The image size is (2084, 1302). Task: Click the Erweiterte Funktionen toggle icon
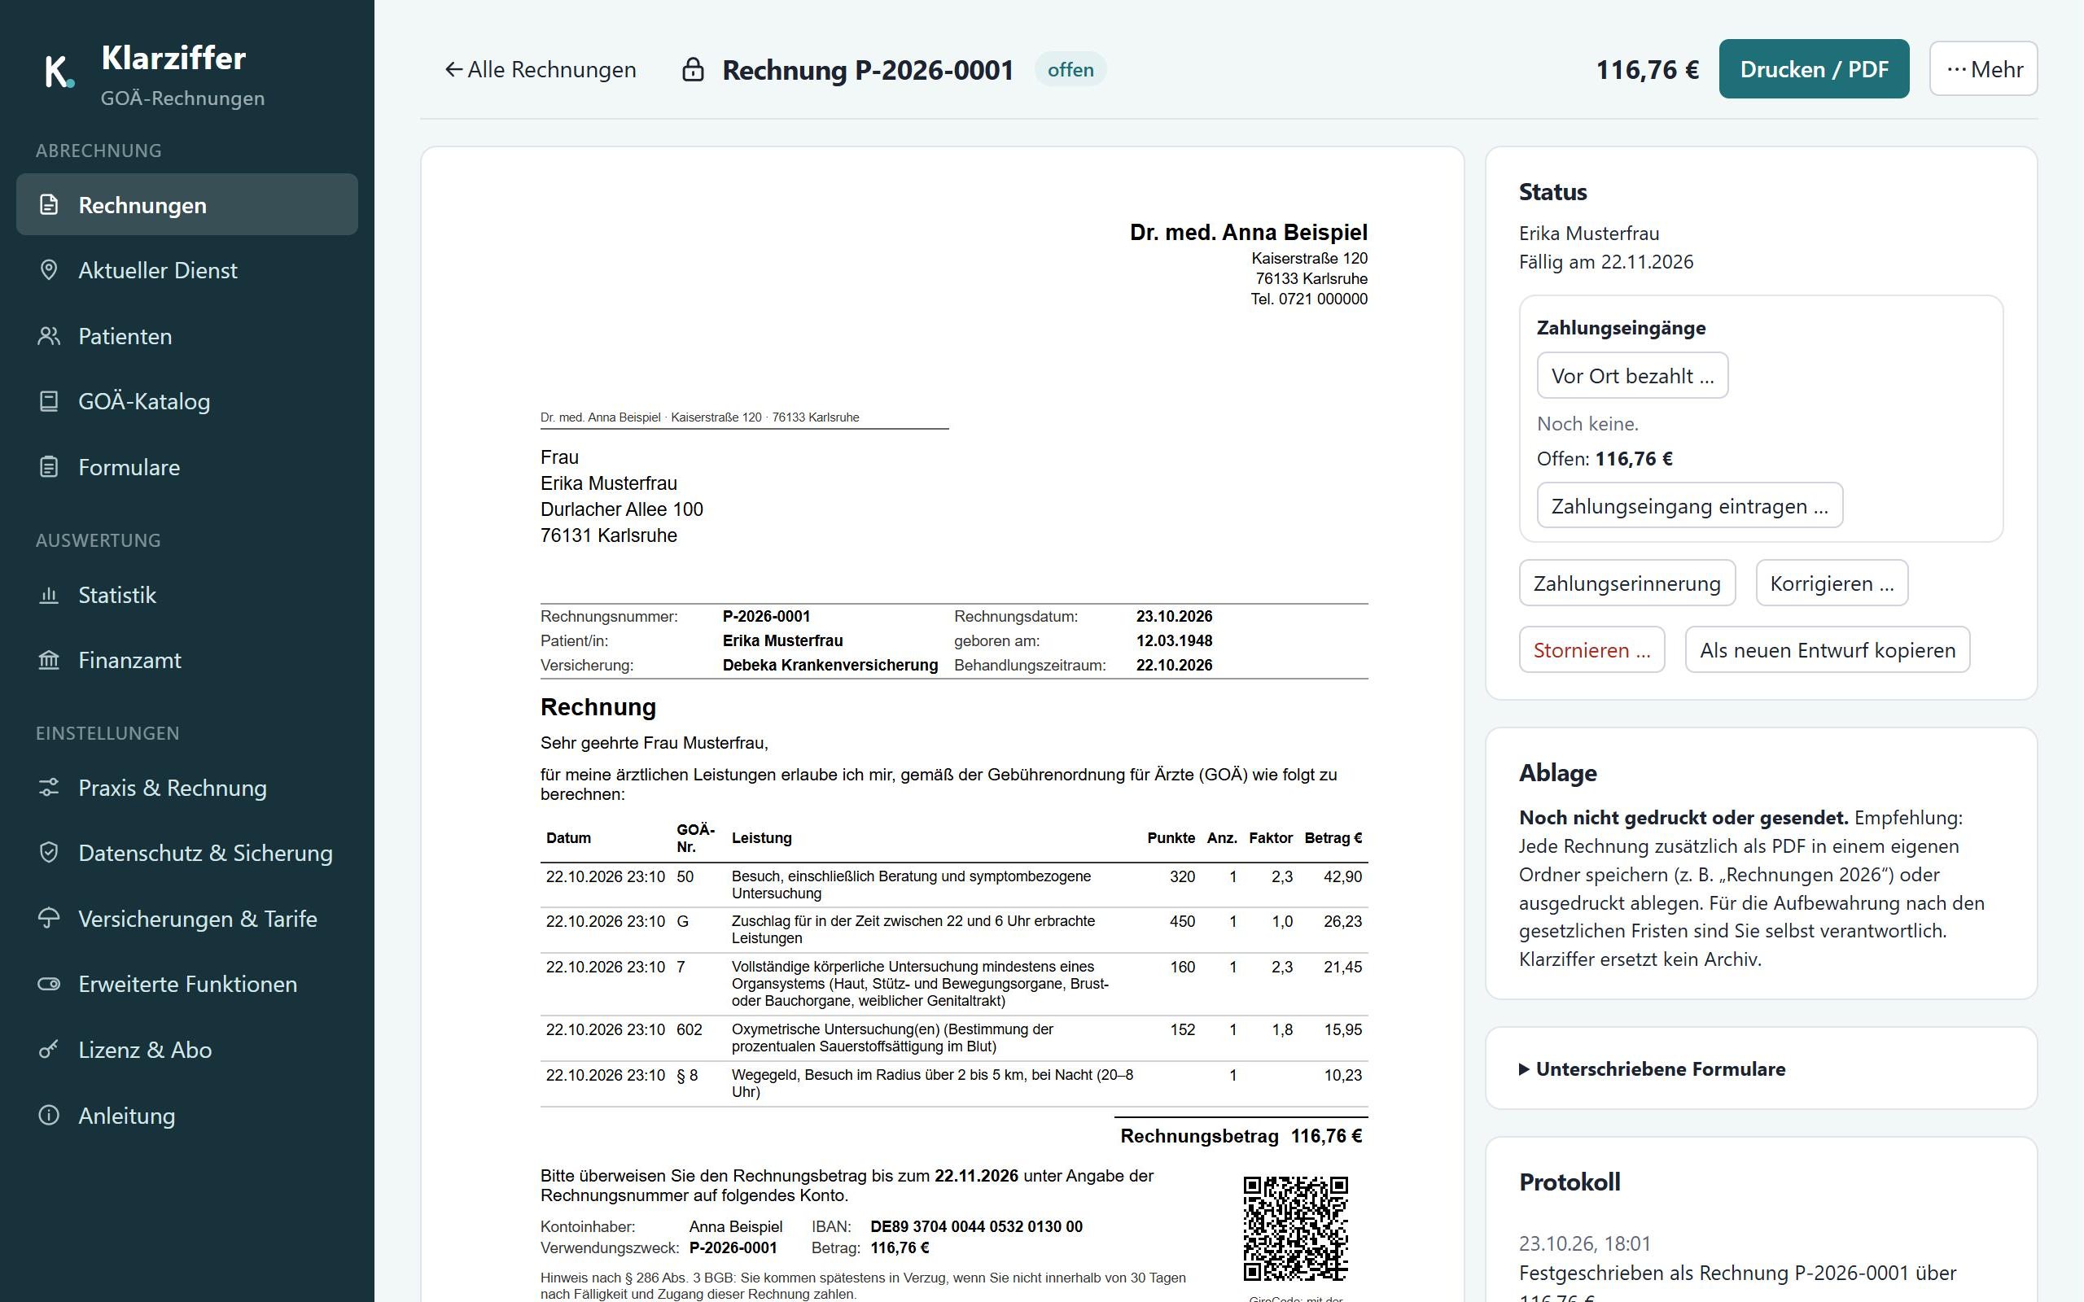tap(49, 983)
